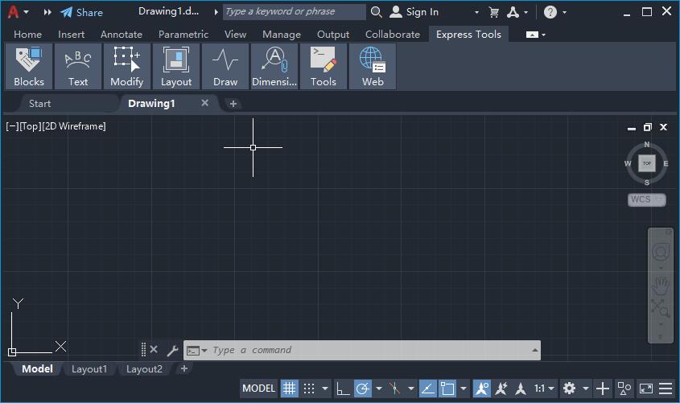680x403 pixels.
Task: Toggle polar tracking in status bar
Action: click(362, 389)
